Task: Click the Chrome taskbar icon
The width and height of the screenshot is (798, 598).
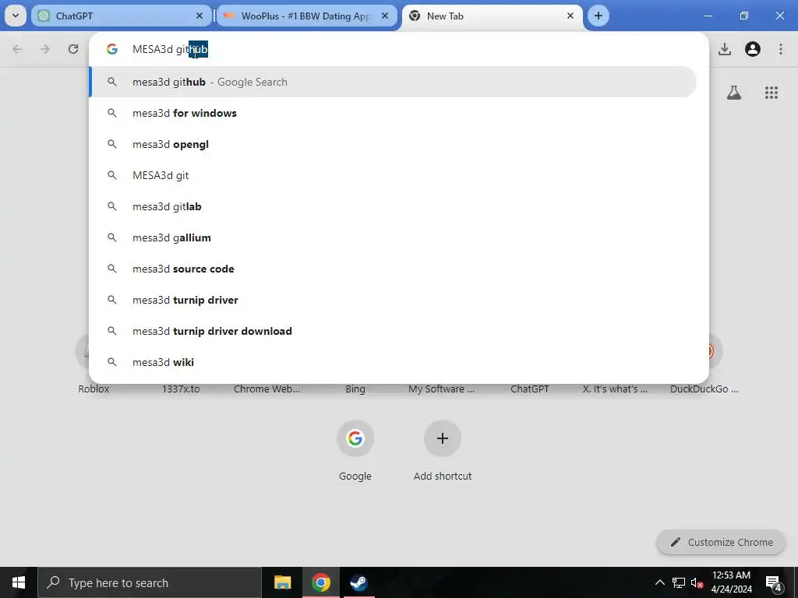Action: click(x=320, y=582)
